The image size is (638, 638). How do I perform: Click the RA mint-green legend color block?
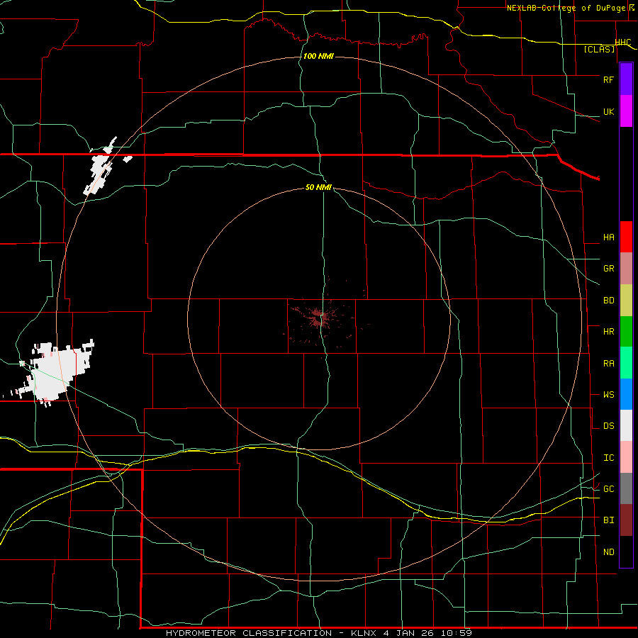[626, 363]
